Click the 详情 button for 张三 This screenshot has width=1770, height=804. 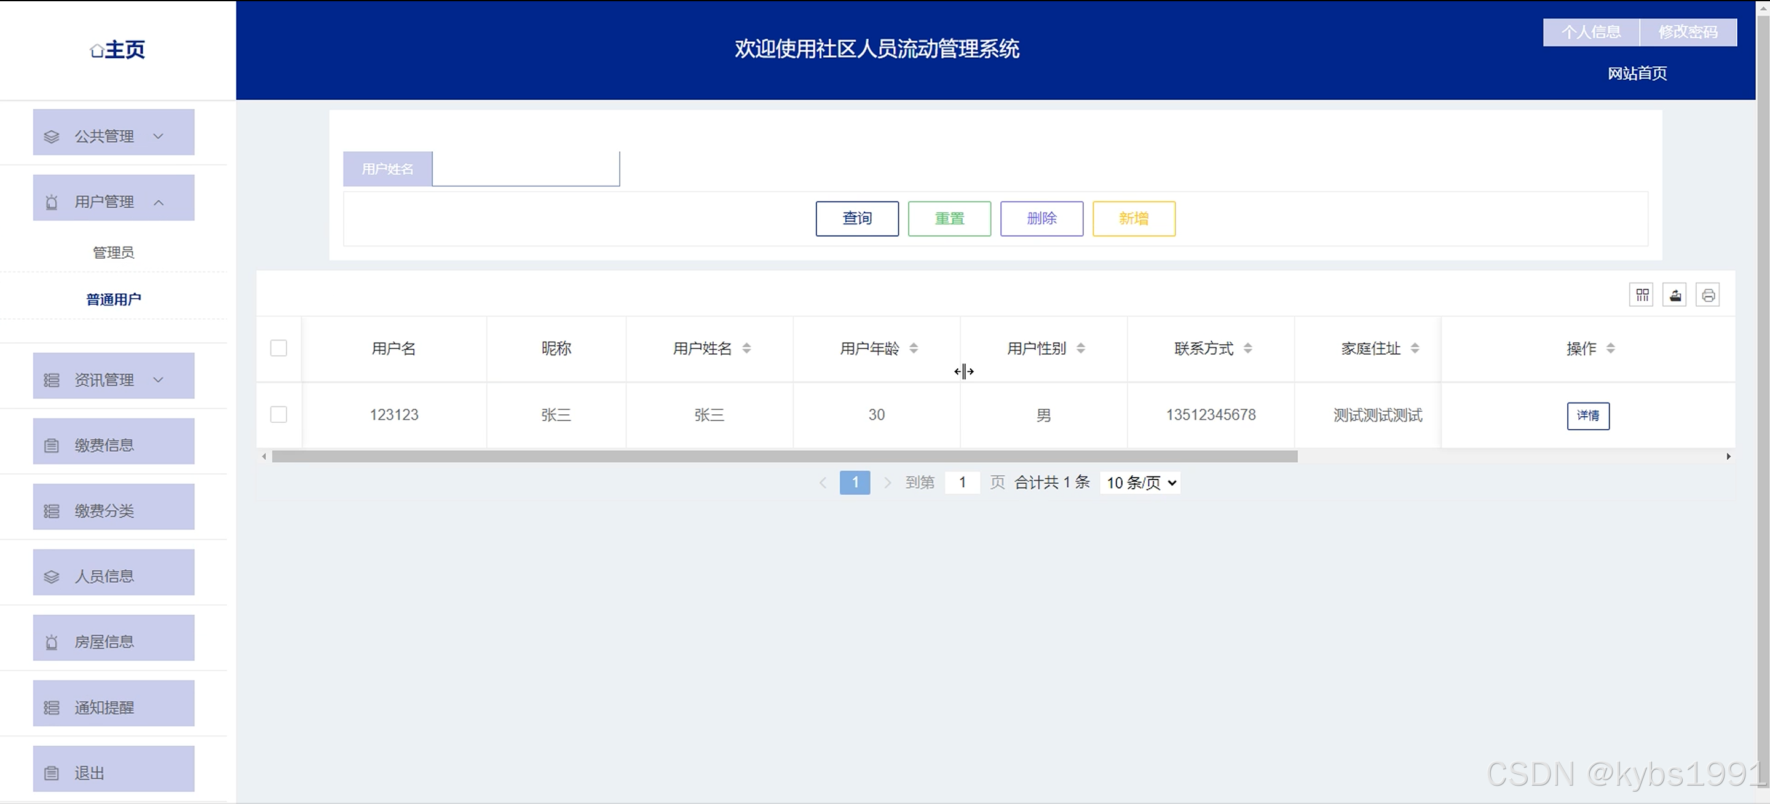[x=1587, y=416]
